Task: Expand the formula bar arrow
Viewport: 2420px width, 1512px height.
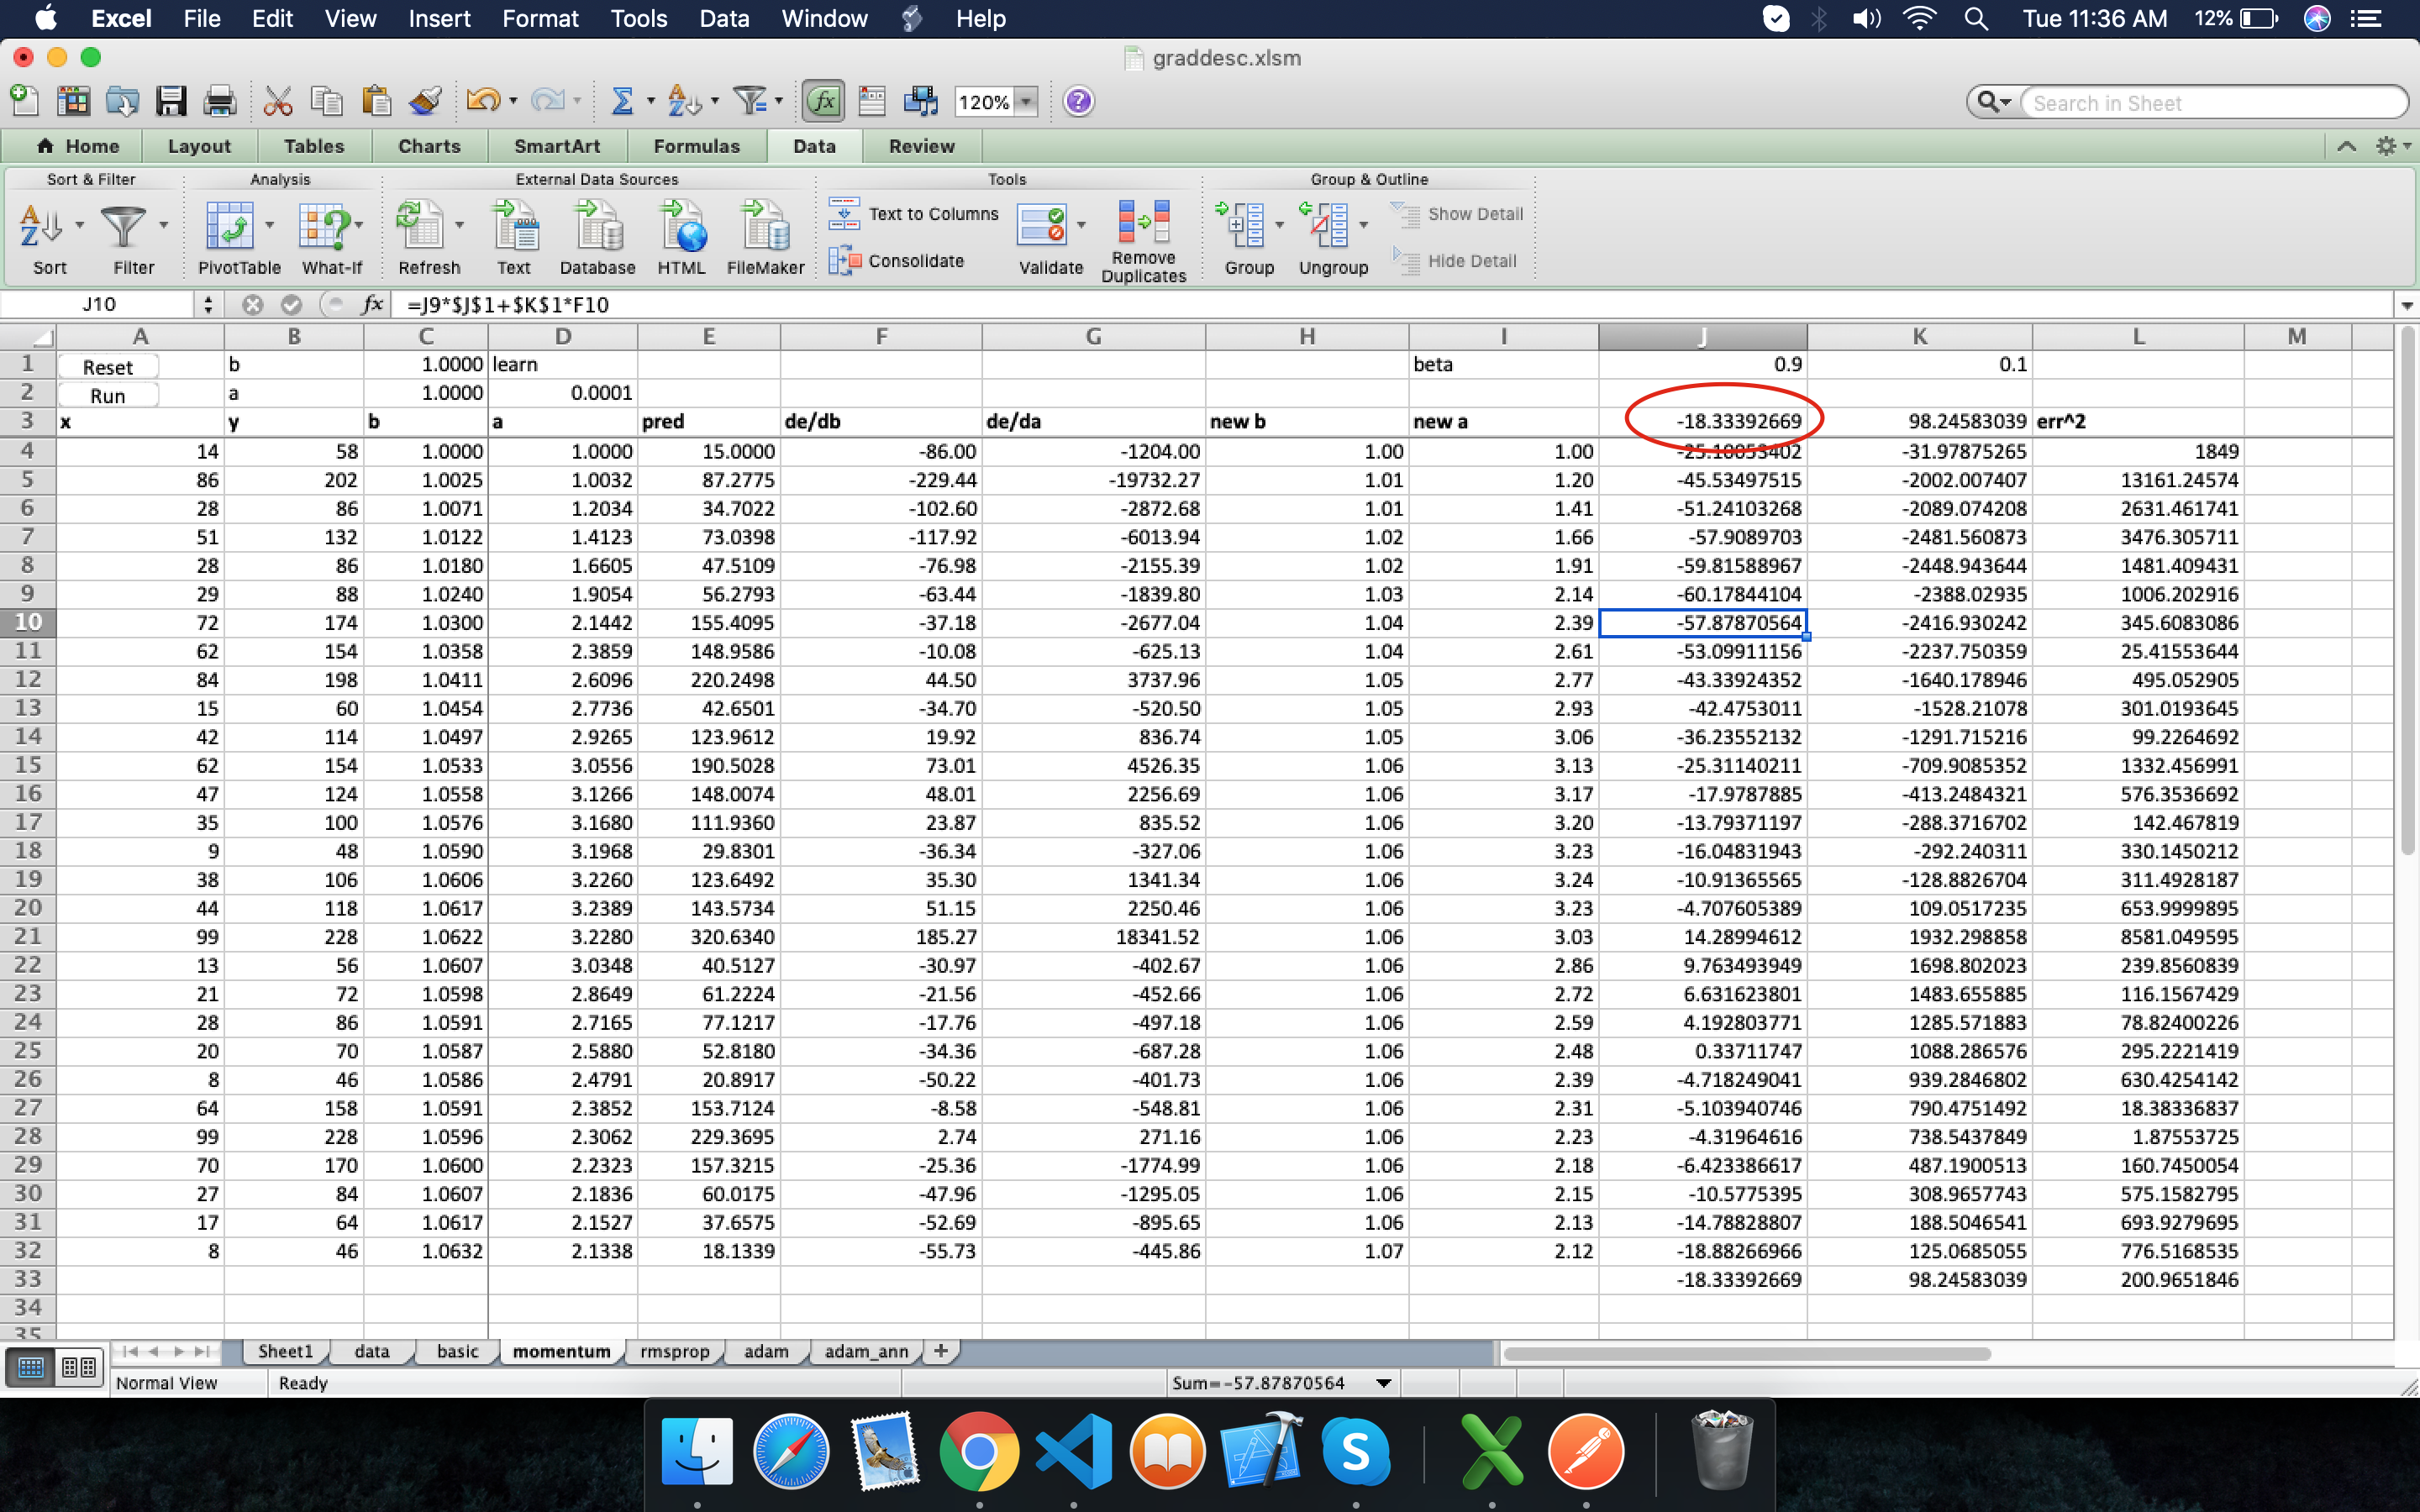Action: point(2406,305)
